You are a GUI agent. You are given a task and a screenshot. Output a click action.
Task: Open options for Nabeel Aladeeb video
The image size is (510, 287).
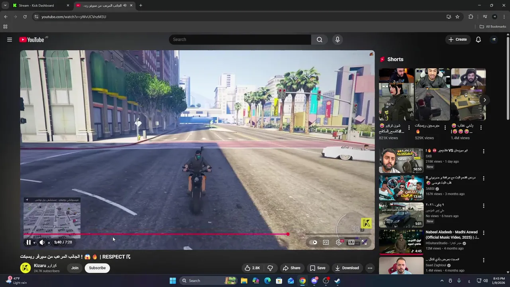click(x=484, y=233)
